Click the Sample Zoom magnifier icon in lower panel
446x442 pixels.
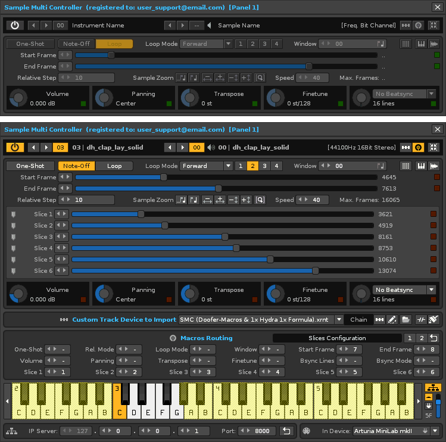pyautogui.click(x=260, y=200)
